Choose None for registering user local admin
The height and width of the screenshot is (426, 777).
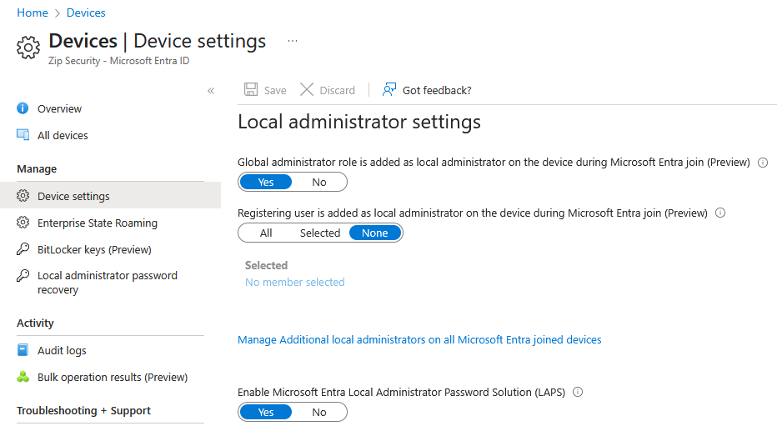coord(374,233)
